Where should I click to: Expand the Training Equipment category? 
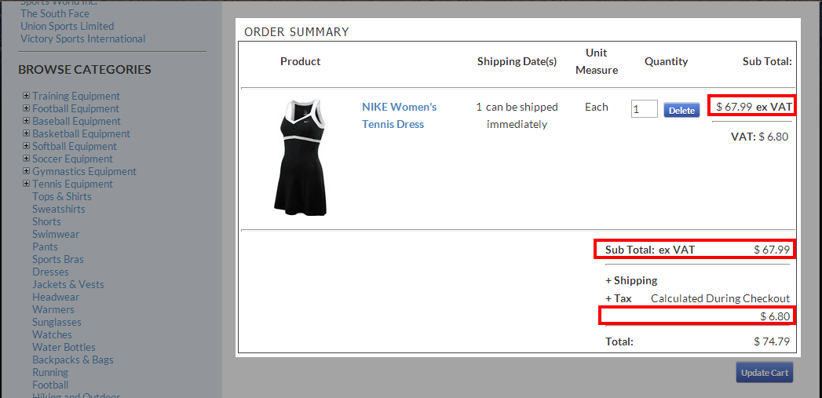click(x=26, y=96)
